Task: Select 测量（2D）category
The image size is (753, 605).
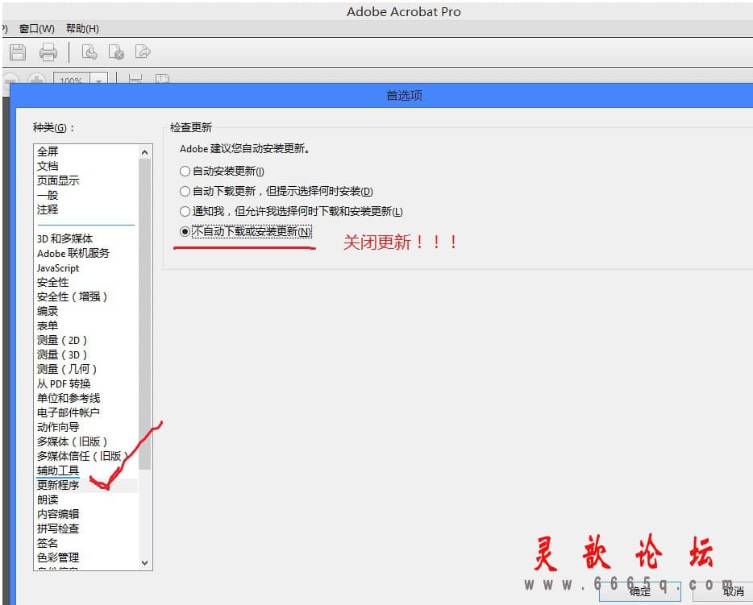Action: [x=62, y=340]
